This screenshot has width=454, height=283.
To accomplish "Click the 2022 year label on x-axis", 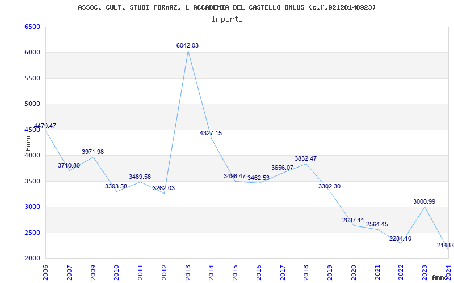I will [x=401, y=272].
